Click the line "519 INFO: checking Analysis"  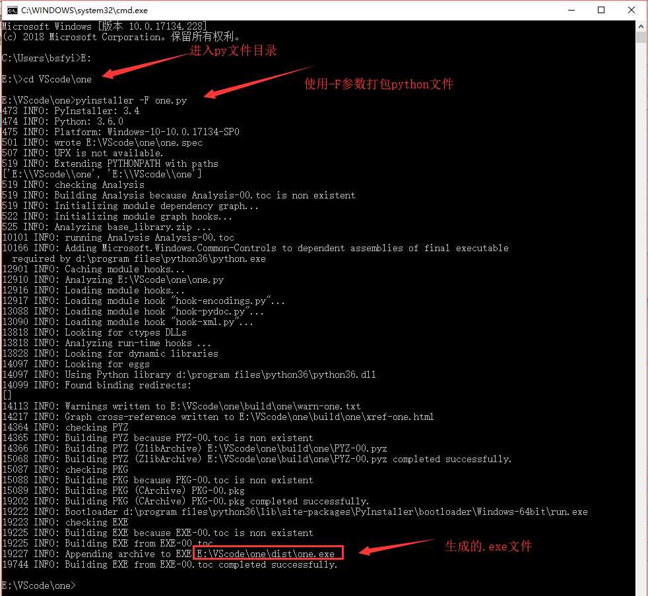click(73, 185)
